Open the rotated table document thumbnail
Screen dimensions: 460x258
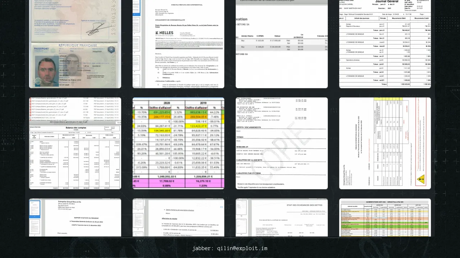tap(385, 143)
